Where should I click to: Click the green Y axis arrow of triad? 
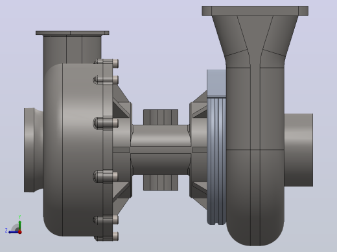pyautogui.click(x=20, y=225)
